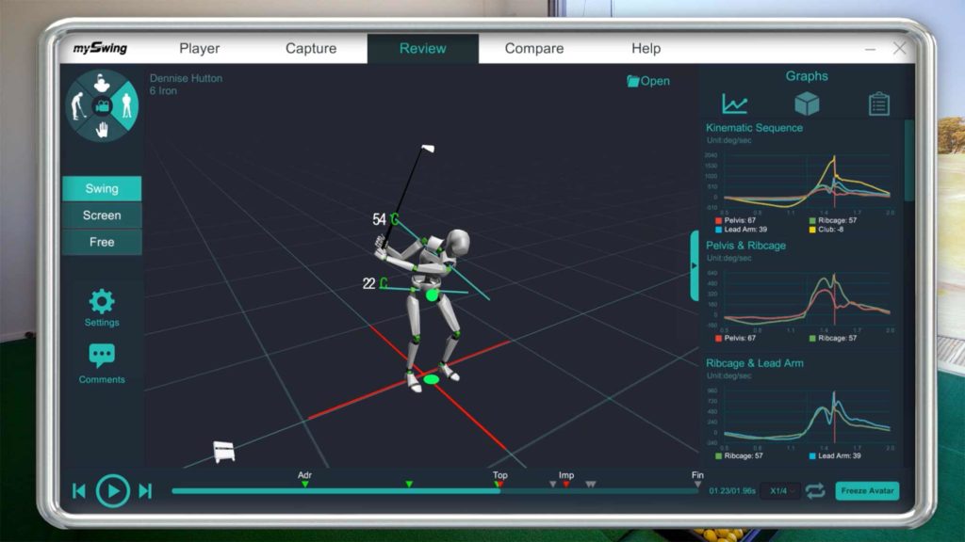Click the Freeze Avatar button
This screenshot has width=965, height=542.
(866, 490)
